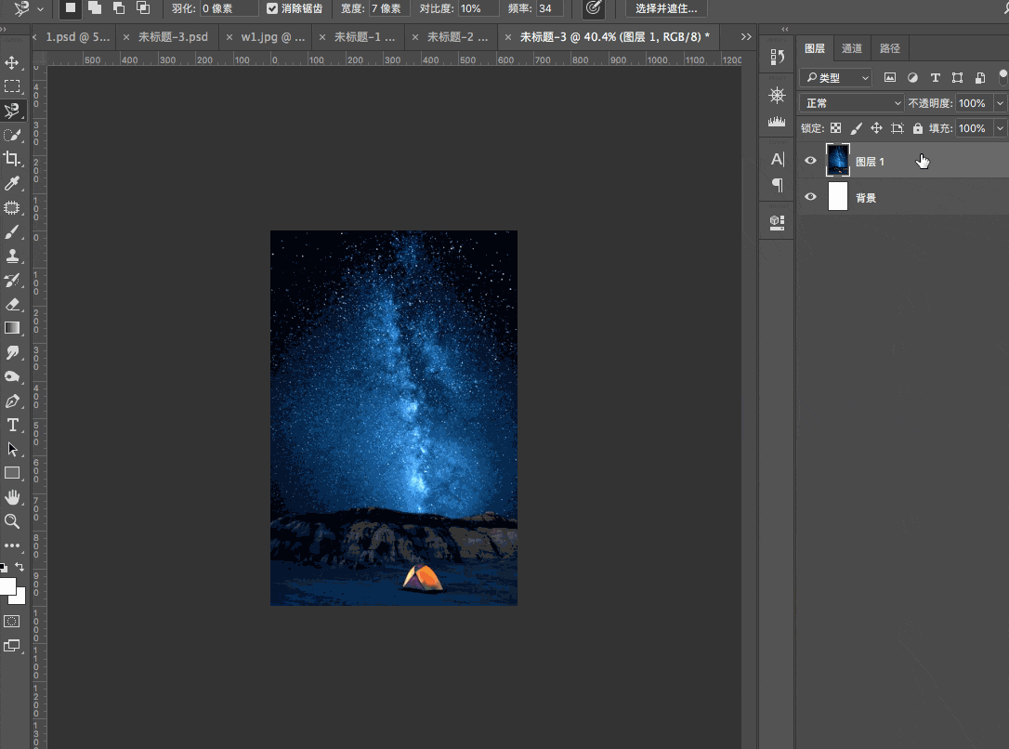Select the Clone Stamp tool
This screenshot has height=749, width=1009.
11,256
